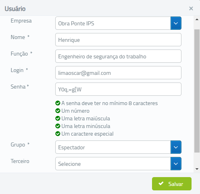Click the check icon next to Um caractere especial
Viewport: 200px width, 194px height.
click(x=58, y=134)
